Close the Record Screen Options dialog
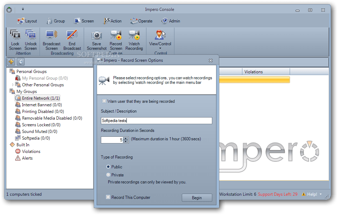This screenshot has height=215, width=338. (x=211, y=61)
